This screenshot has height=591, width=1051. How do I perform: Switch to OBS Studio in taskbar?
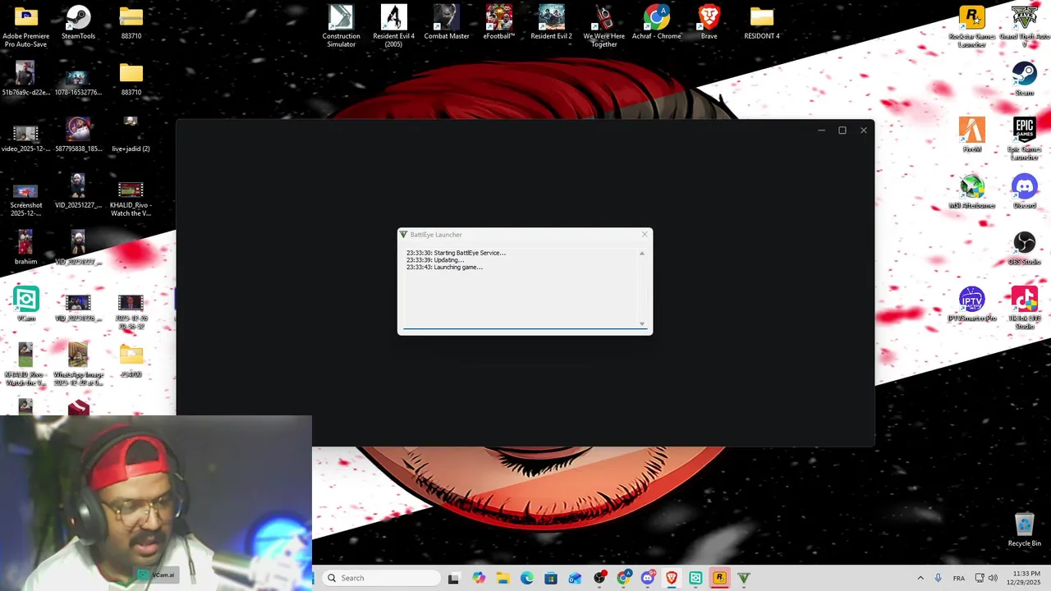[599, 578]
